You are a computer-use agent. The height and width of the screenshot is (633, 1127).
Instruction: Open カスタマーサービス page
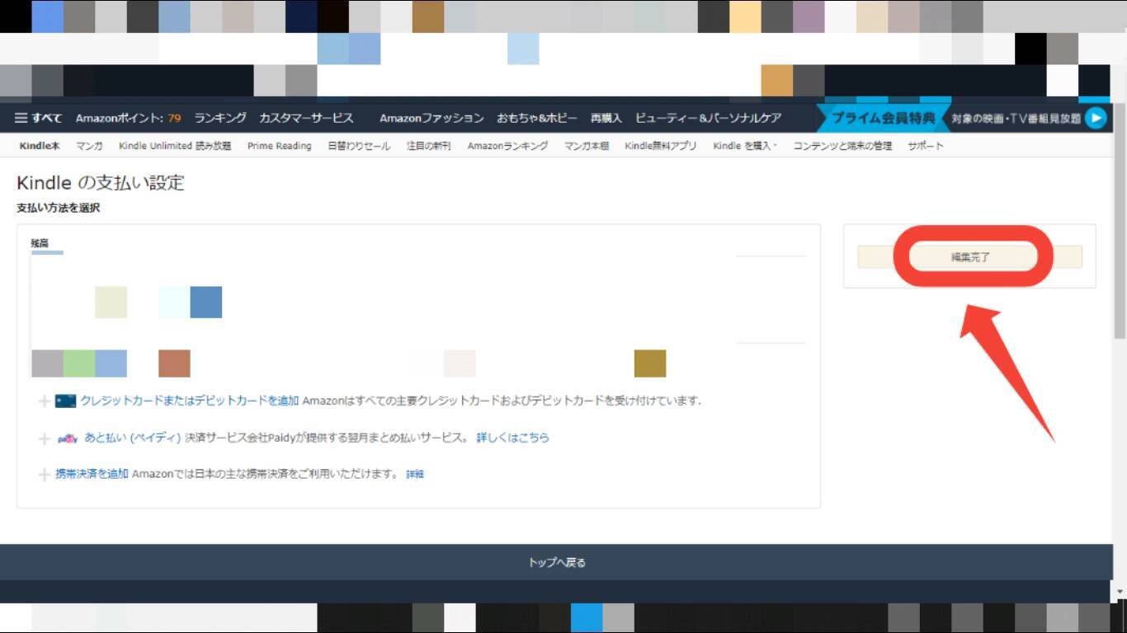(x=306, y=118)
